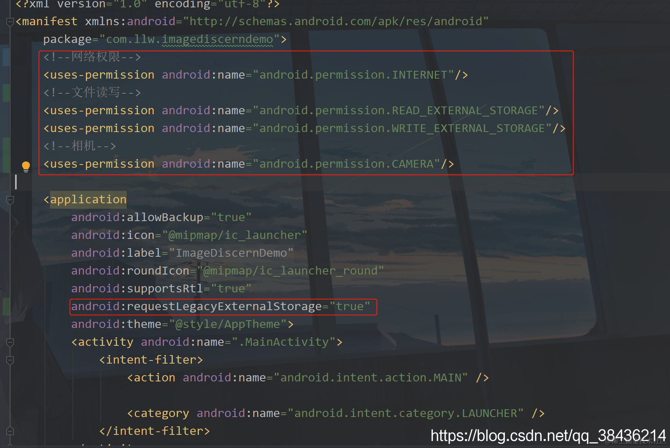The image size is (670, 448).
Task: Click the @style/AppTheme theme value
Action: 227,324
